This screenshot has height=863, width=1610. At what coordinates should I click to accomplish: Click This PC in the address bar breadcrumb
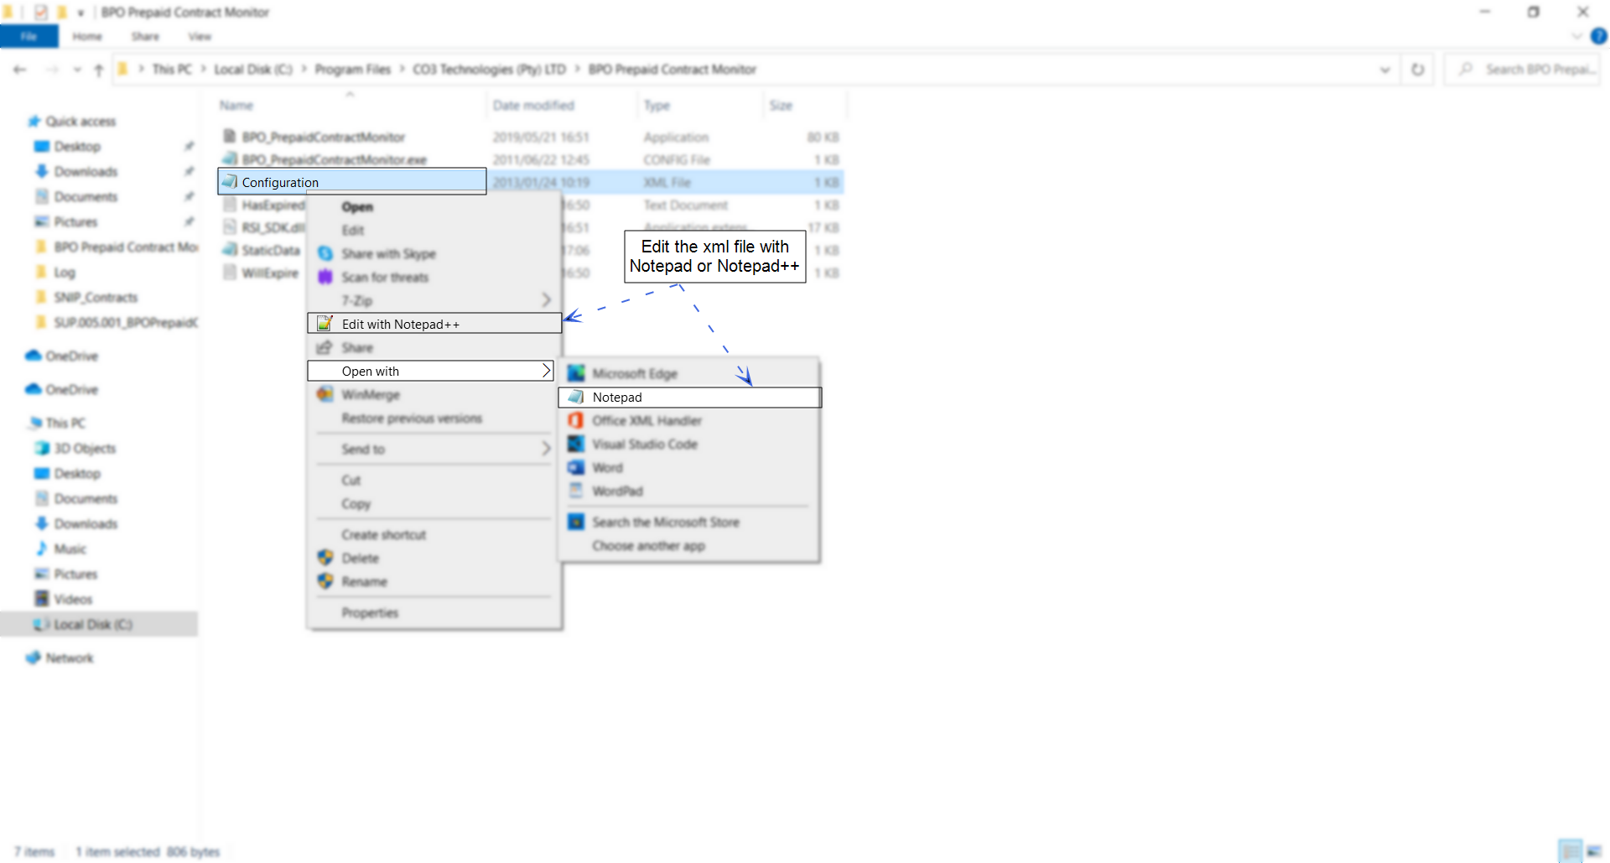click(x=172, y=70)
